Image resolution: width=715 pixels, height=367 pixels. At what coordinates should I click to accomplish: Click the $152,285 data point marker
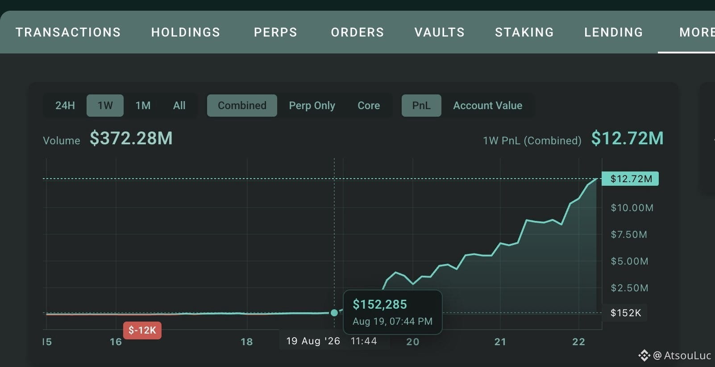pyautogui.click(x=334, y=313)
